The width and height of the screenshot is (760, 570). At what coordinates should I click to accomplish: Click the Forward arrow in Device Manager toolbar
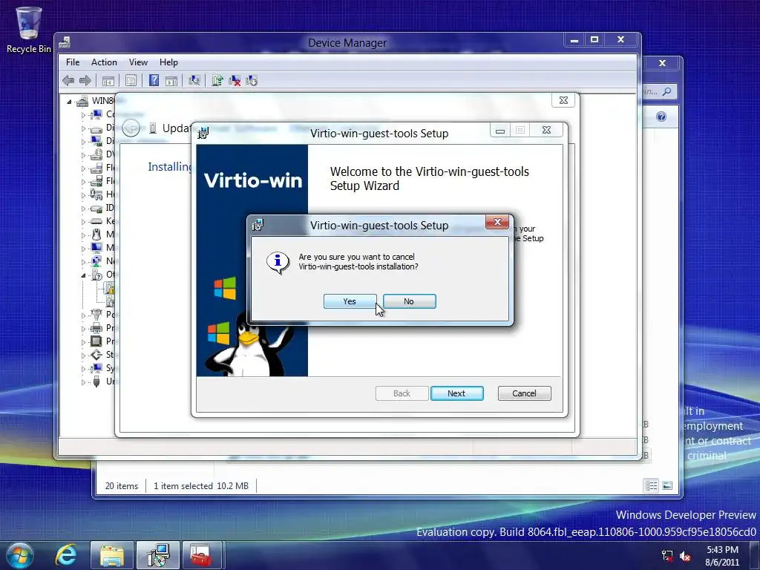pyautogui.click(x=85, y=80)
